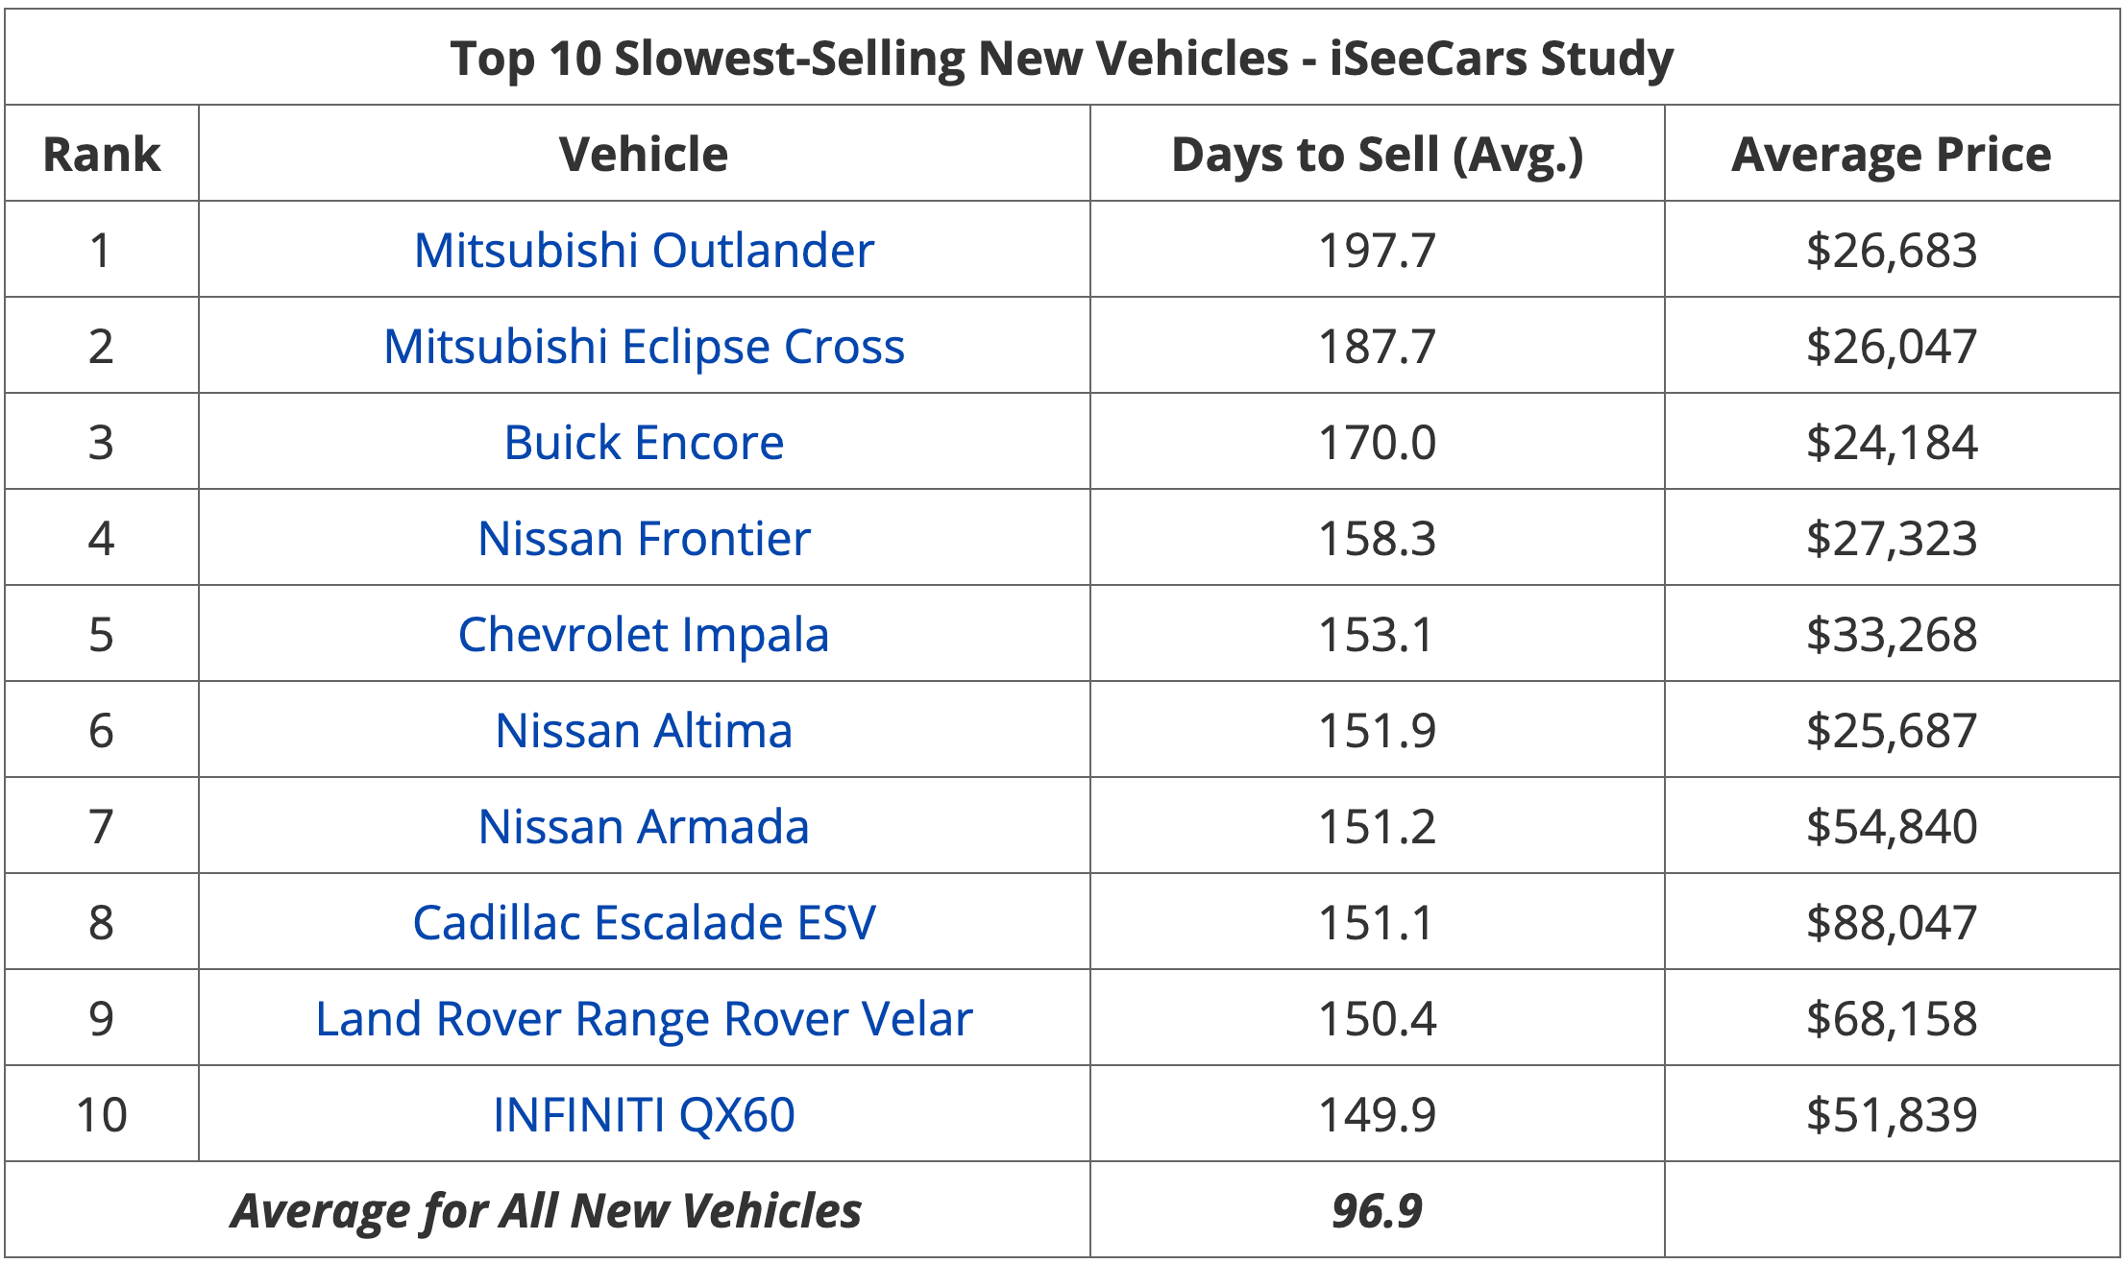Viewport: 2127px width, 1264px height.
Task: Click the Average for All New Vehicles label
Action: pos(546,1210)
